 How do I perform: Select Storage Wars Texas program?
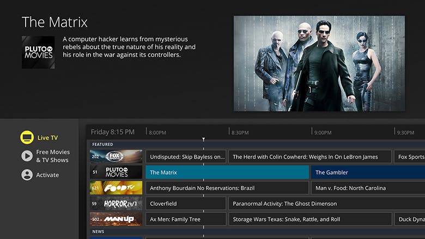(x=310, y=219)
